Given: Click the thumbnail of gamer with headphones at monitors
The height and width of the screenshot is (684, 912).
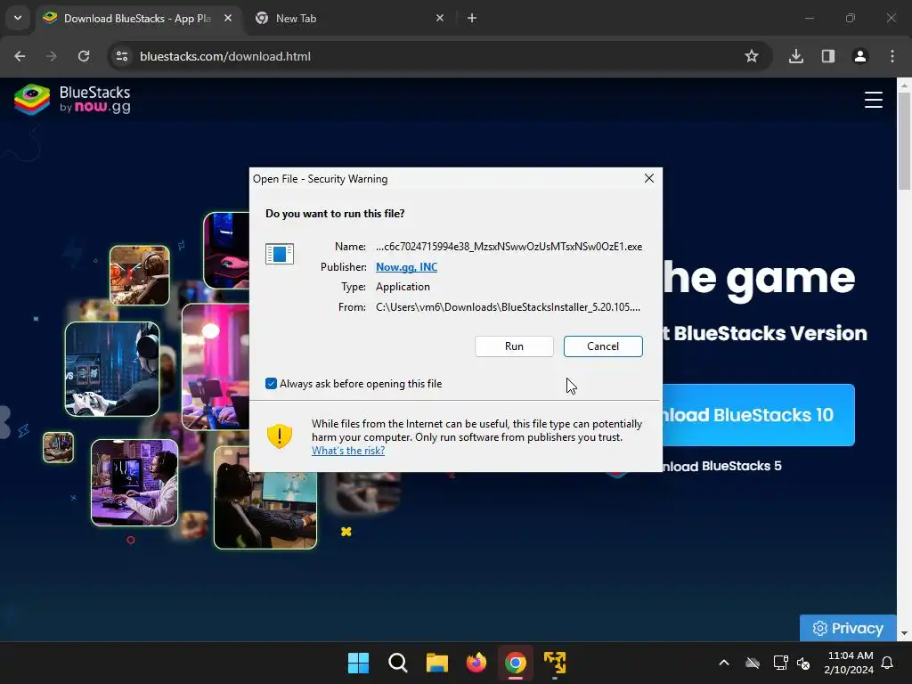Looking at the screenshot, I should (x=112, y=369).
